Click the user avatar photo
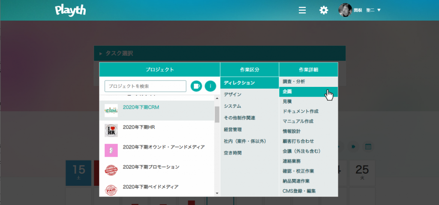This screenshot has height=205, width=439. pos(345,10)
